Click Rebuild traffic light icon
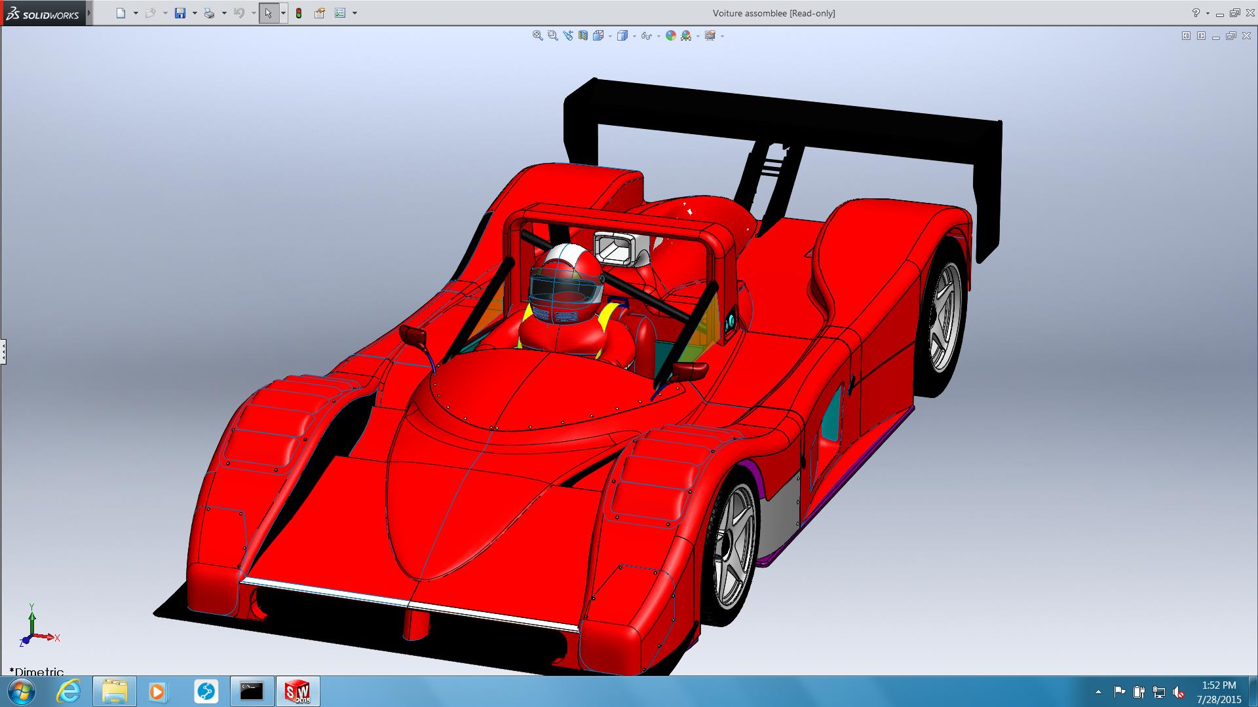 299,13
